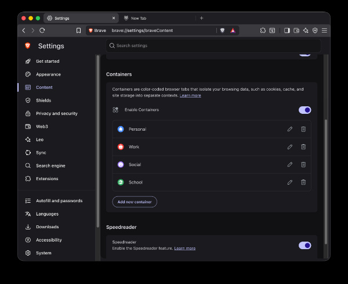Open Brave Shields icon in address bar

point(222,30)
